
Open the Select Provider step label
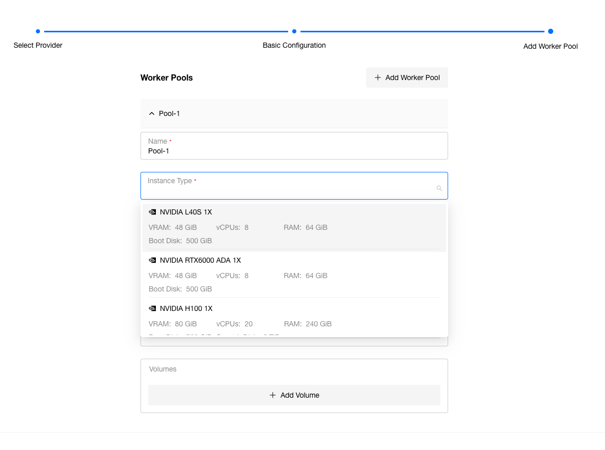point(38,45)
